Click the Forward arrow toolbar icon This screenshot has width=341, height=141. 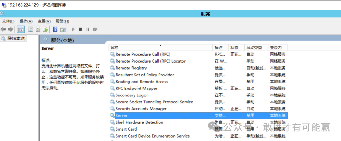[10, 29]
